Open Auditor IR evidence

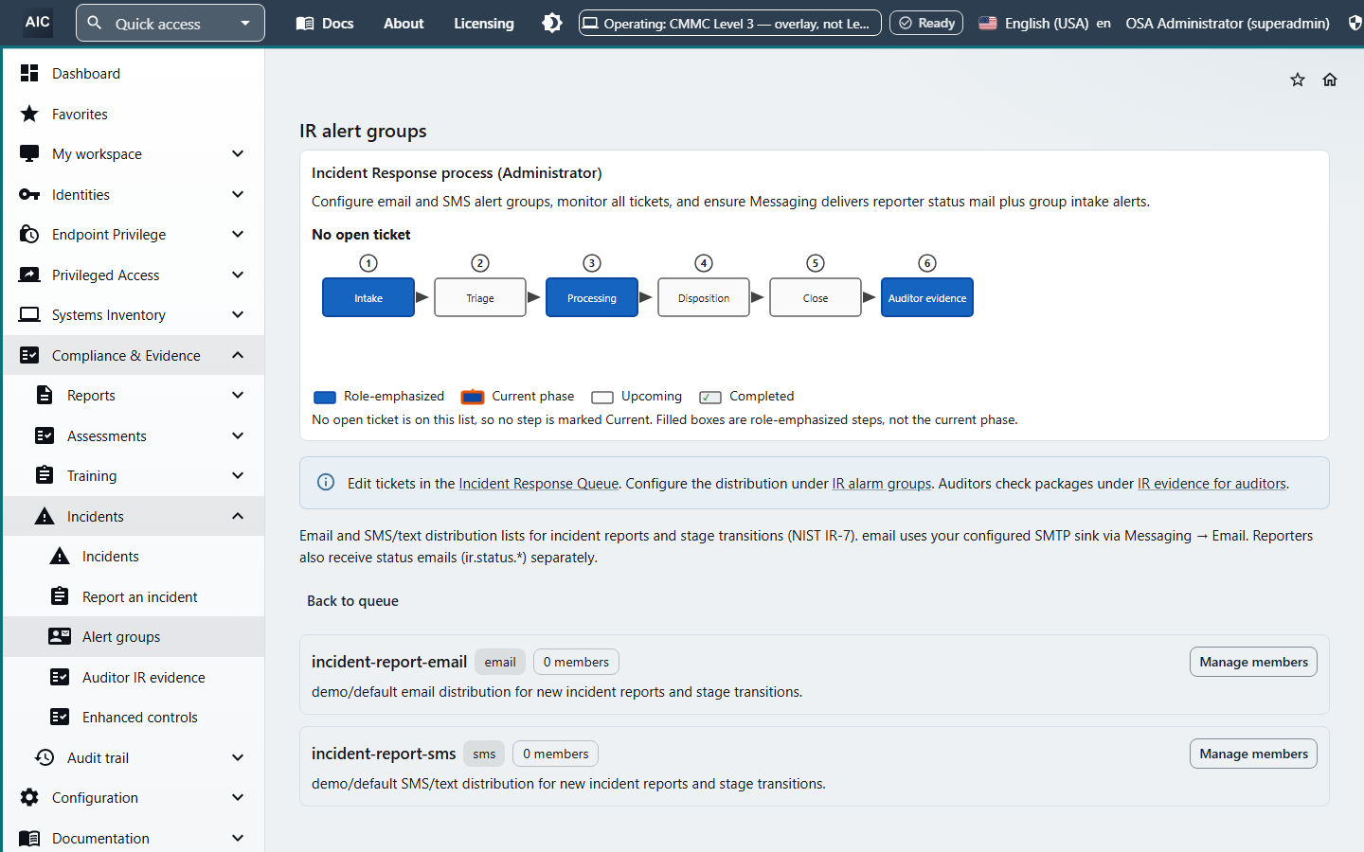pos(134,677)
